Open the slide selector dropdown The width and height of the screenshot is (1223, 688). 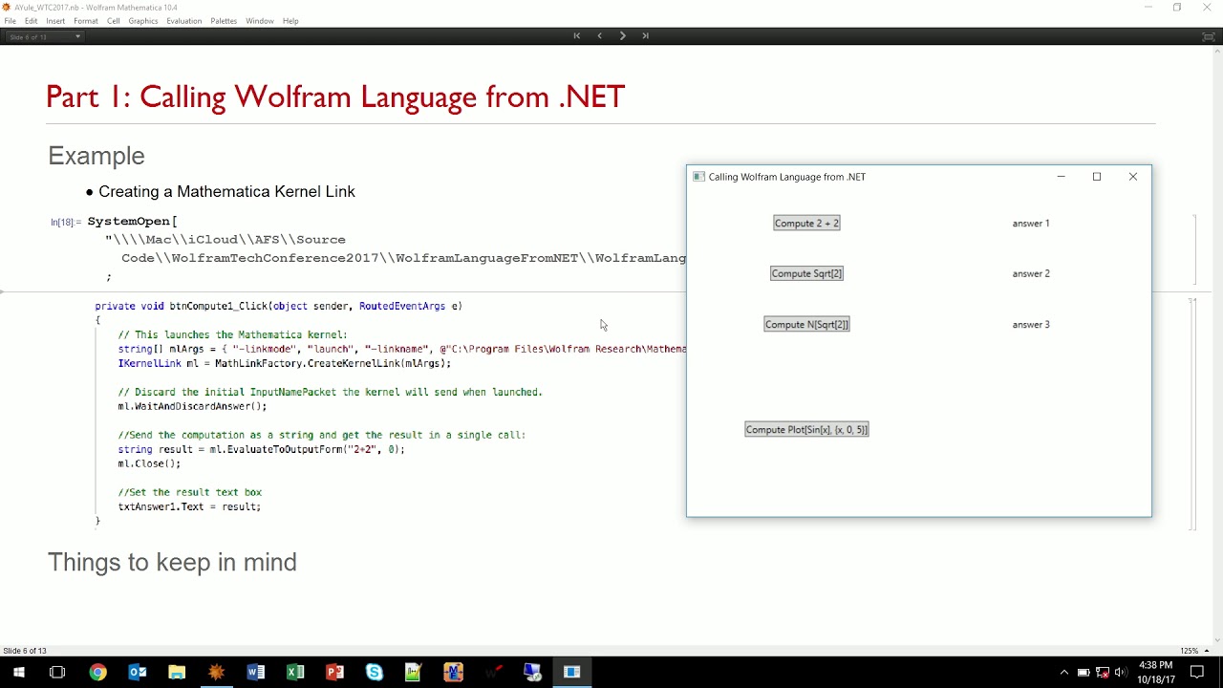[x=44, y=36]
